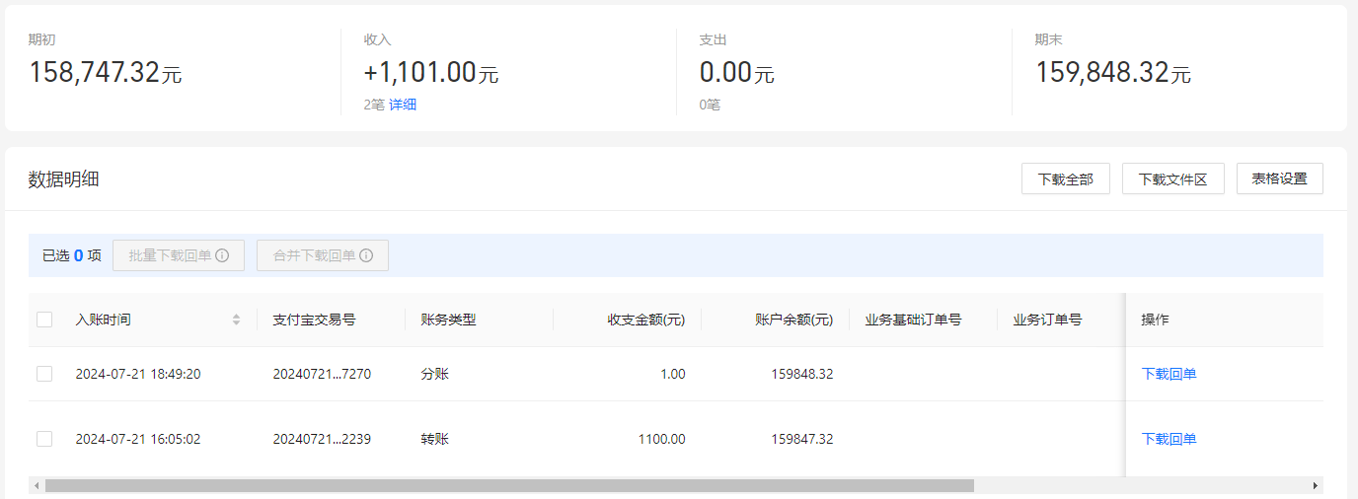1358x499 pixels.
Task: Click the 业务基础订单号 column header
Action: point(913,320)
